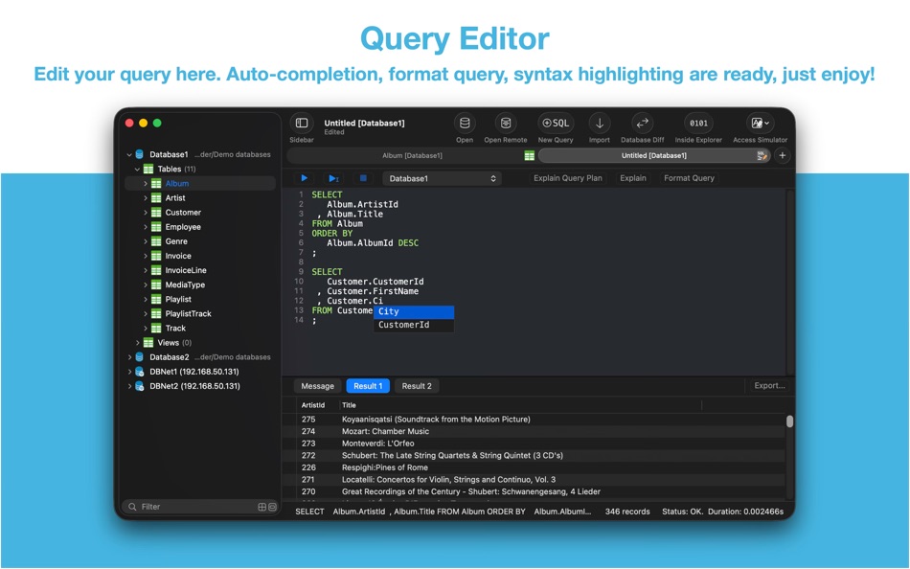Viewport: 910px width, 569px height.
Task: Expand the Views folder
Action: point(138,342)
